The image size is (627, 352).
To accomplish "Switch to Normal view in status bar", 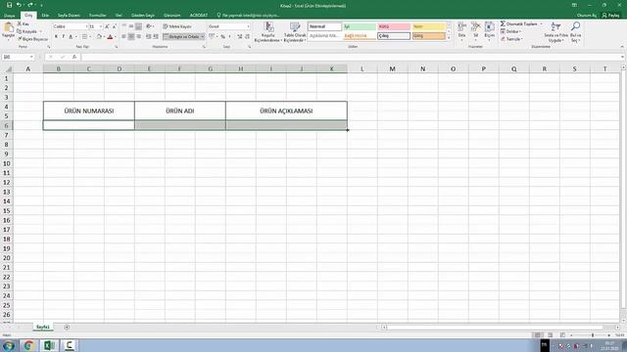I will point(538,335).
